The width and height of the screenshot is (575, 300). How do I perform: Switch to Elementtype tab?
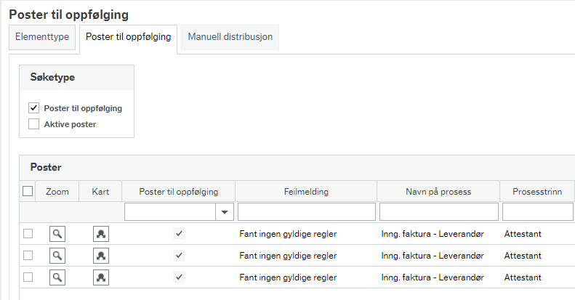(x=42, y=37)
